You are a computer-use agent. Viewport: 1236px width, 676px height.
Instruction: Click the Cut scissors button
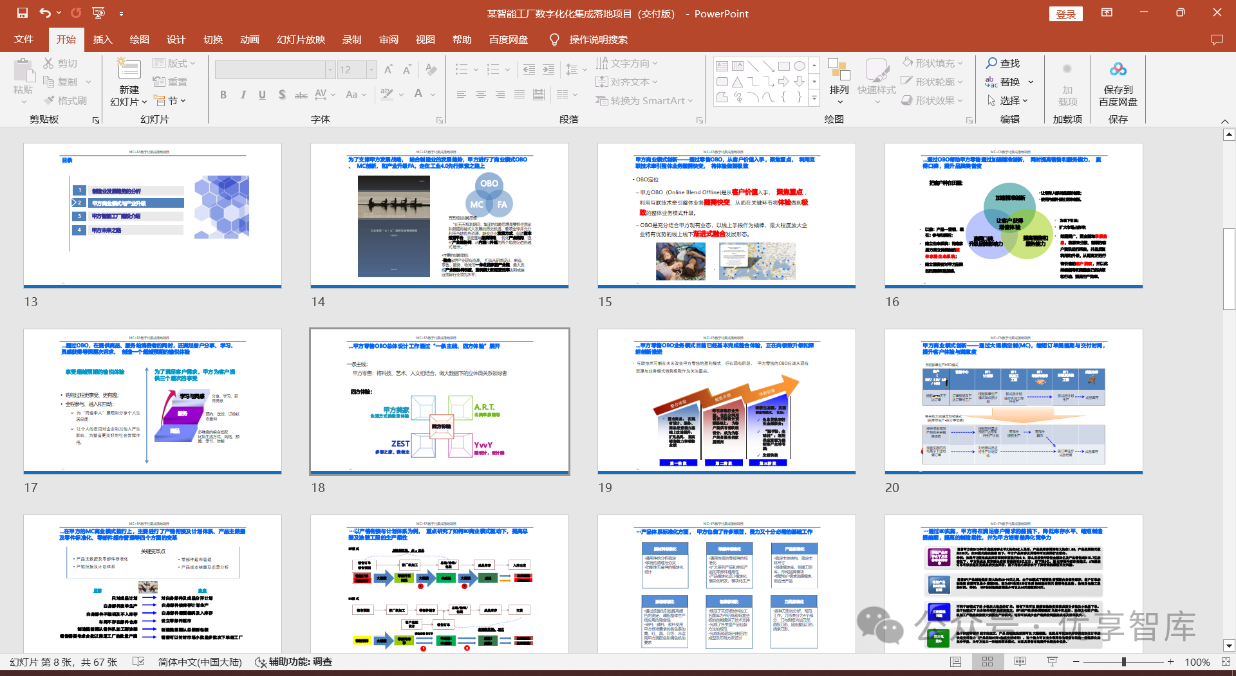61,63
